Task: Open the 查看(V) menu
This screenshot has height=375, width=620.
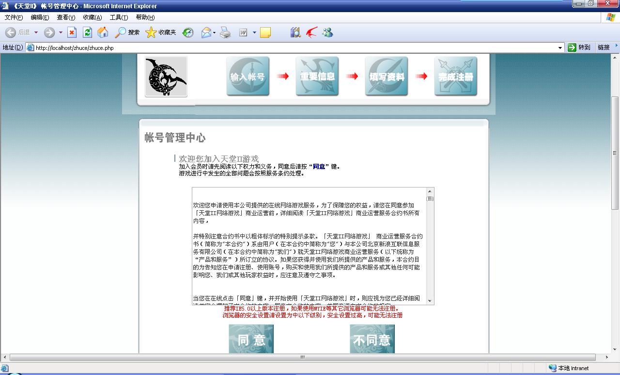Action: (x=66, y=17)
